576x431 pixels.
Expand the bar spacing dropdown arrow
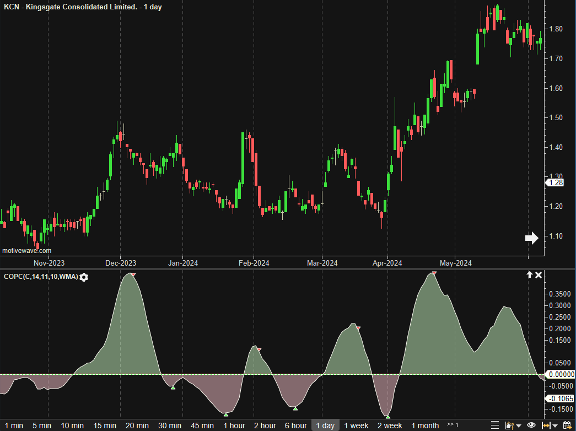click(x=555, y=425)
